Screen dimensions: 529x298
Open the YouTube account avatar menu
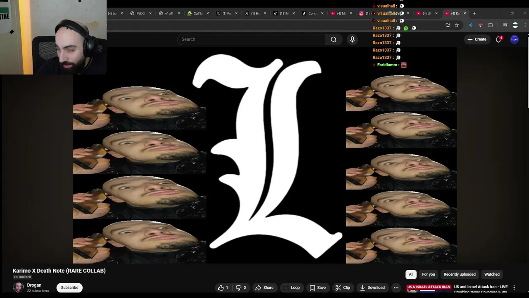point(515,39)
